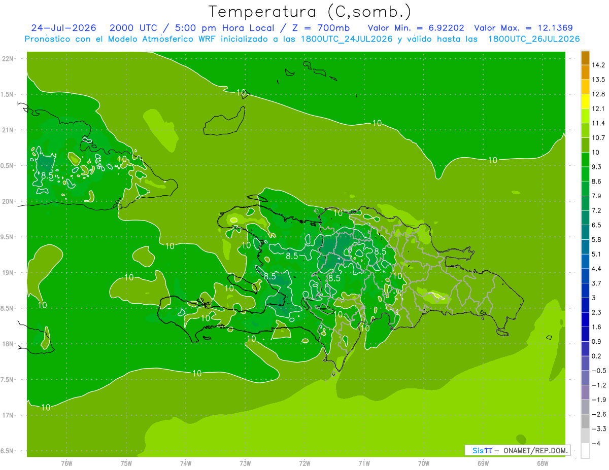Click the '-4' color scale value
This screenshot has width=609, height=470.
pyautogui.click(x=597, y=443)
